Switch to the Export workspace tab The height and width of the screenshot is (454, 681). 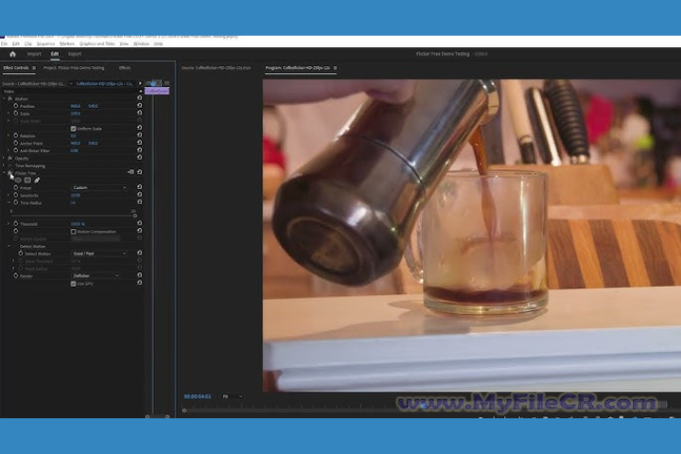[x=75, y=54]
